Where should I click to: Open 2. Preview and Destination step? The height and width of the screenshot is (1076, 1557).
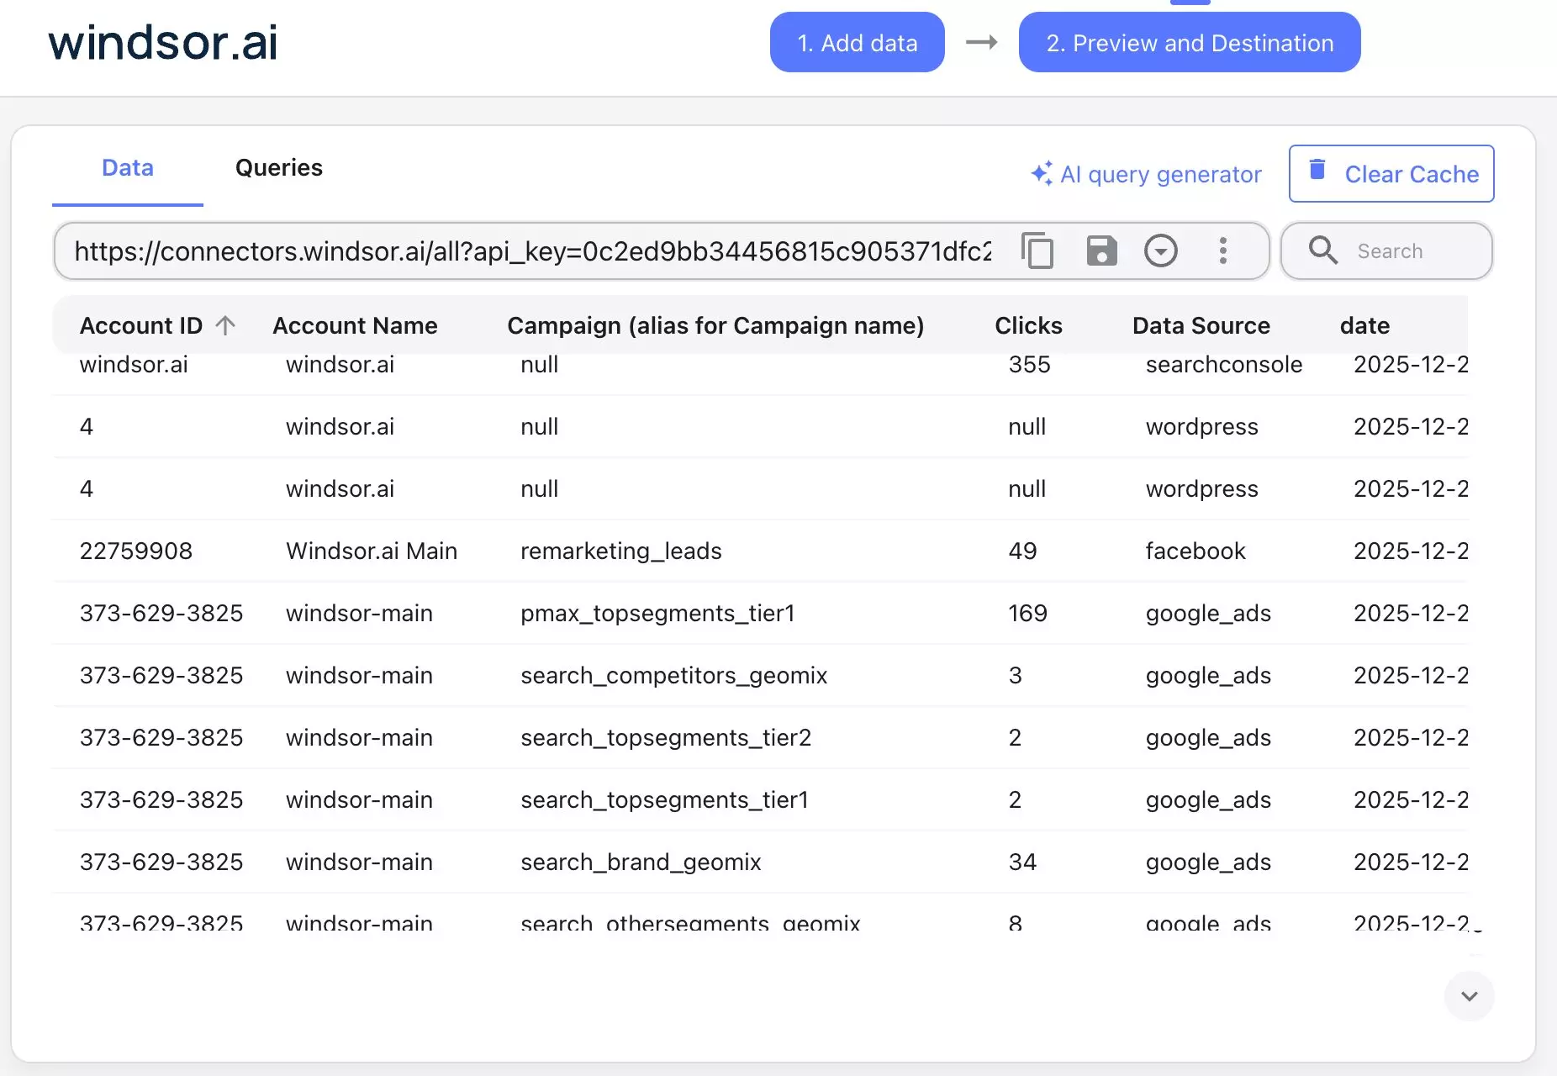pos(1189,43)
